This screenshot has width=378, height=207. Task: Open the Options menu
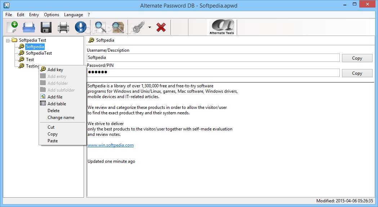pyautogui.click(x=51, y=15)
